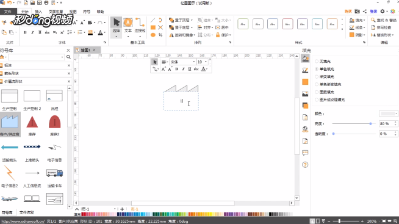Viewport: 399px width, 224px height.
Task: Close the Arrow Shapes library section
Action: 68,73
